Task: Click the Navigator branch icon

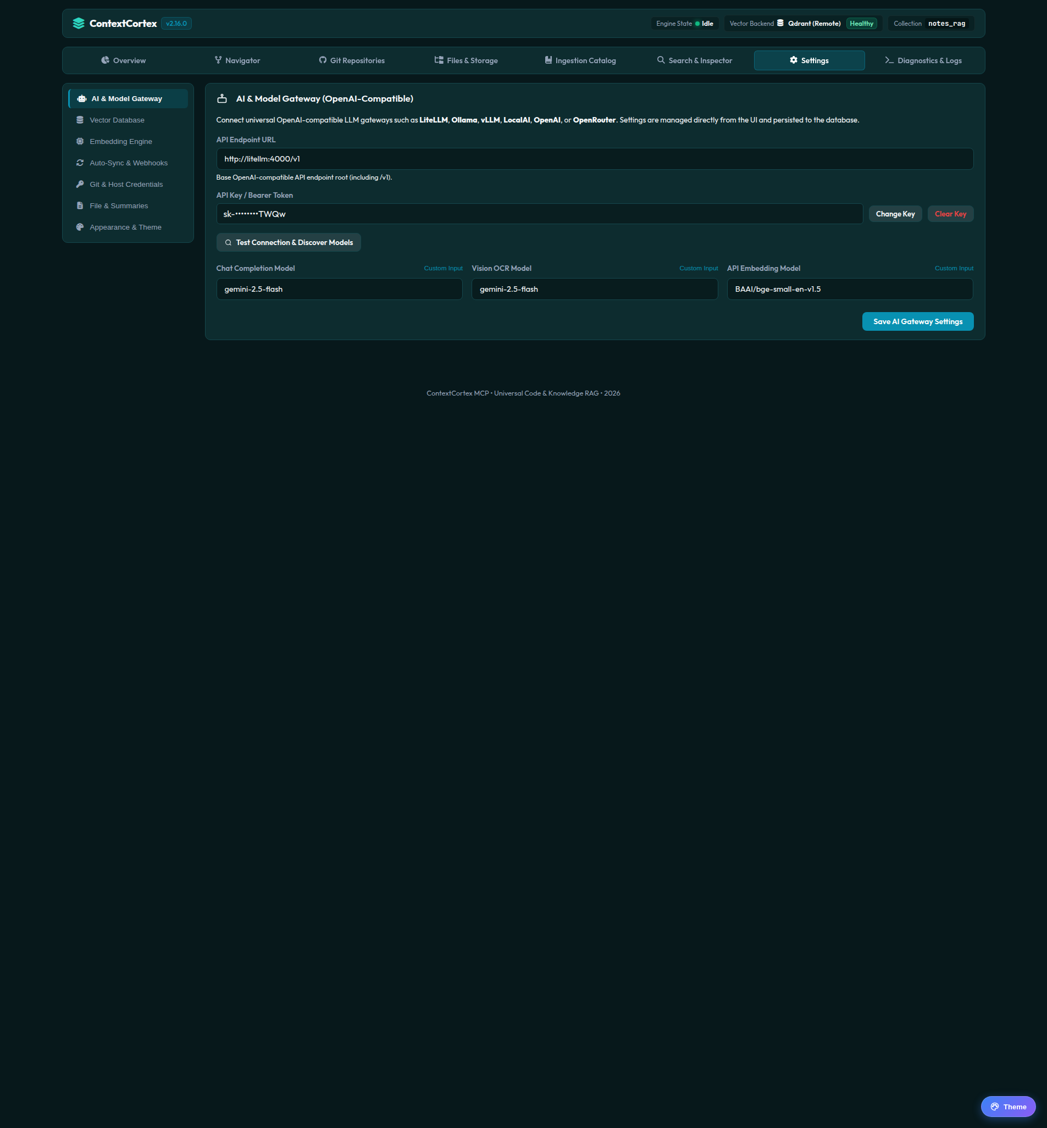Action: [218, 60]
